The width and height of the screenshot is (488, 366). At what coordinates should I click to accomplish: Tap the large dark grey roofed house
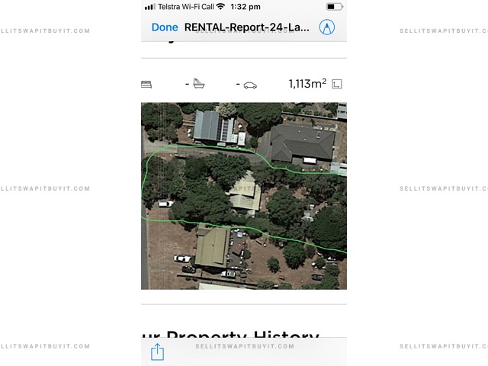303,141
